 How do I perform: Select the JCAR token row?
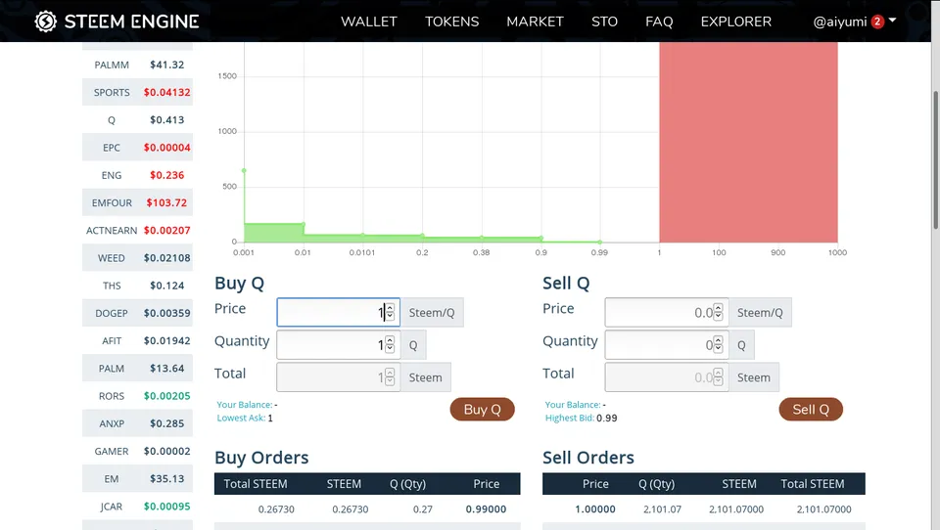coord(137,507)
